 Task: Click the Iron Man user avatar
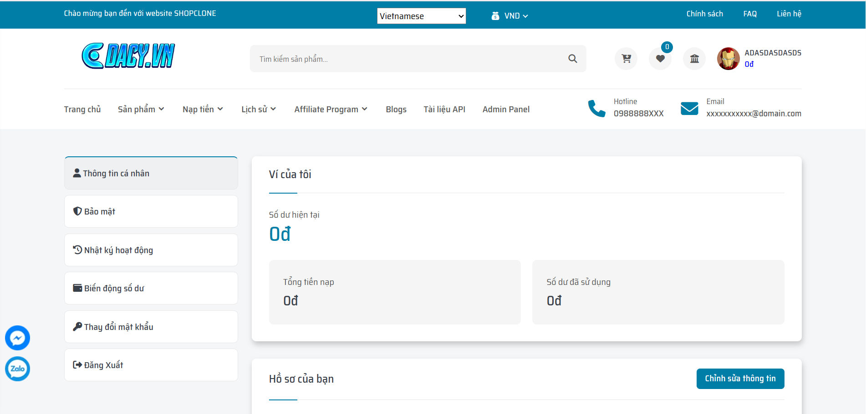[728, 59]
